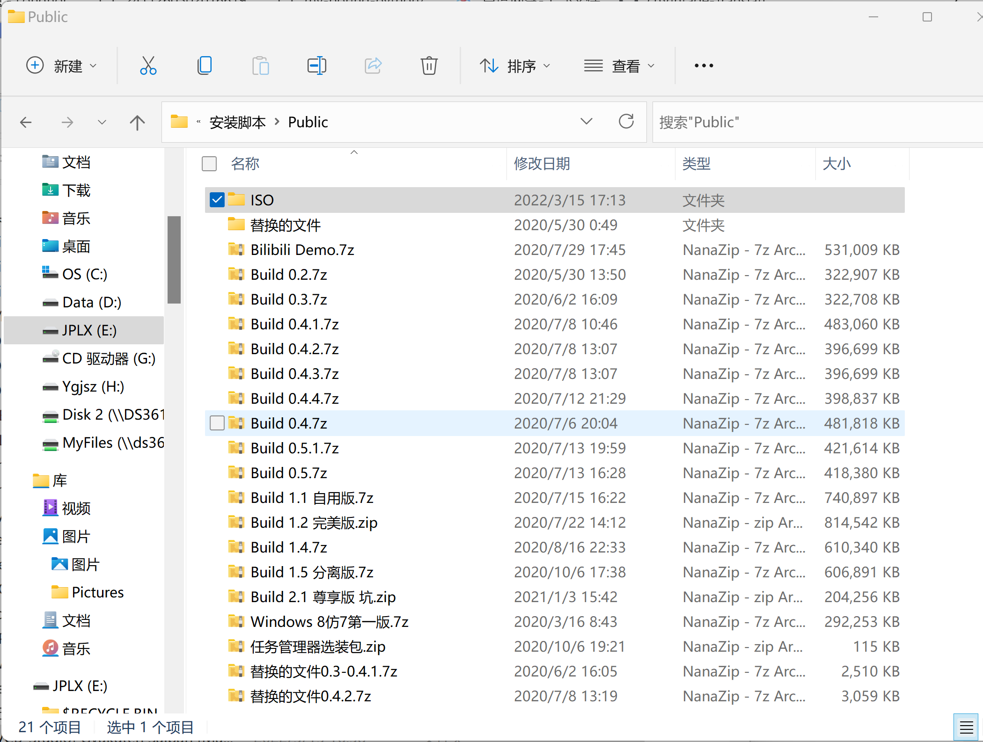Open the 排序 sort dropdown
983x742 pixels.
514,66
